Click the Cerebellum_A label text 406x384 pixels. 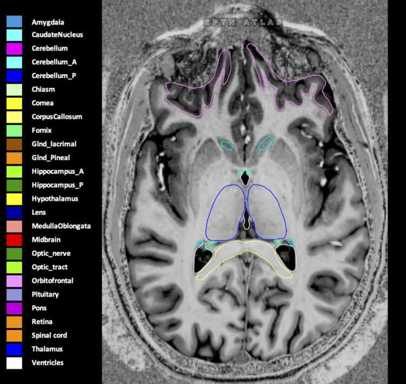coord(54,62)
